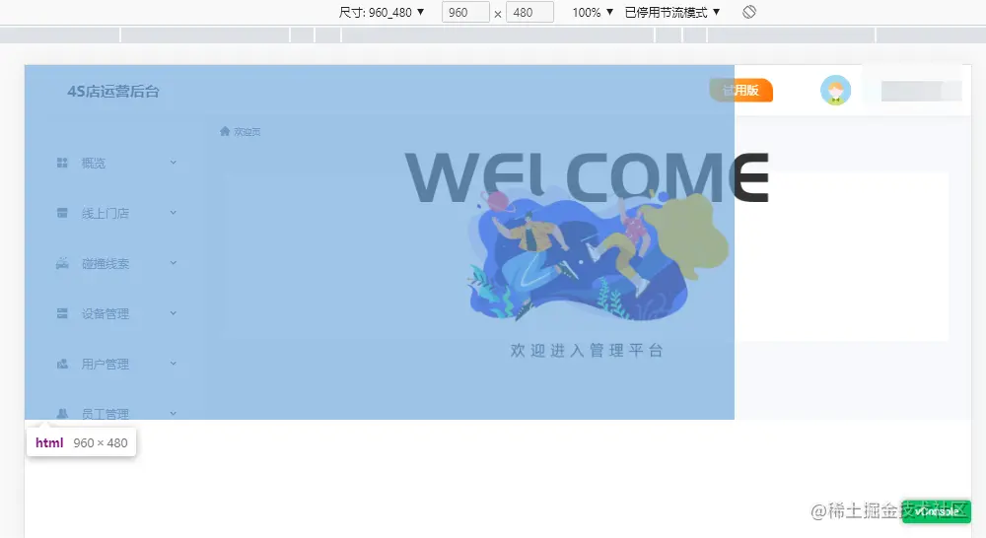Click the green vConsole button
Viewport: 986px width, 538px height.
pos(937,511)
